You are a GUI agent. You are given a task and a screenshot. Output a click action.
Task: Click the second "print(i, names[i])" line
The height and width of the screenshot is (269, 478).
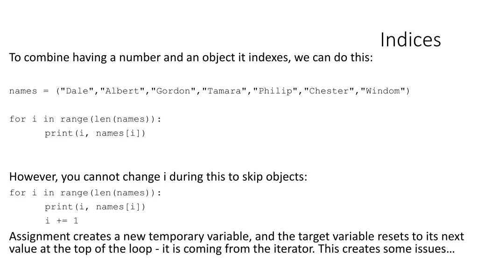click(95, 207)
